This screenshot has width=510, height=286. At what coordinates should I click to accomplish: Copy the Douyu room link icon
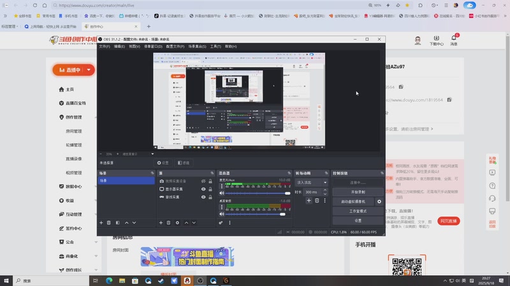coord(449,100)
